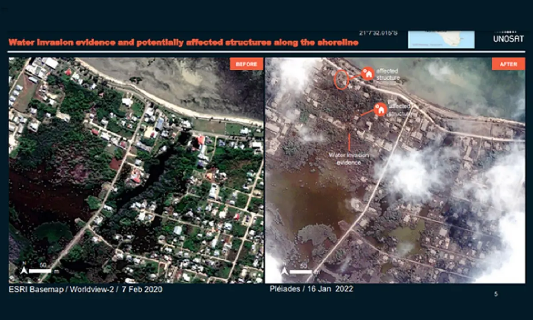Select the red ellipse marking the damaged structure
The height and width of the screenshot is (320, 533).
(x=341, y=79)
